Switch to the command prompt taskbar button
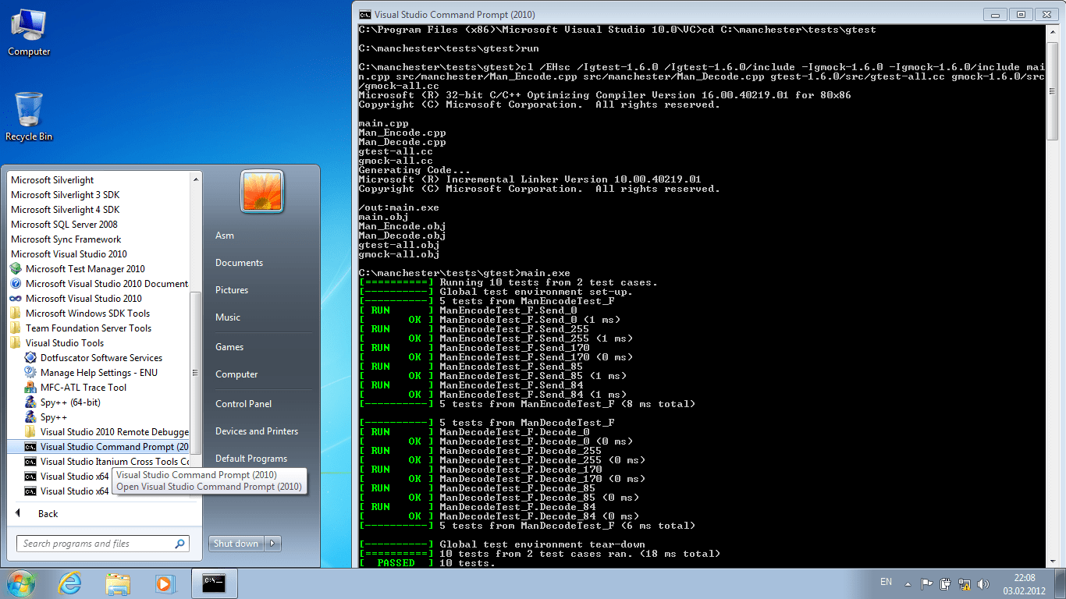The width and height of the screenshot is (1066, 599). coord(214,583)
